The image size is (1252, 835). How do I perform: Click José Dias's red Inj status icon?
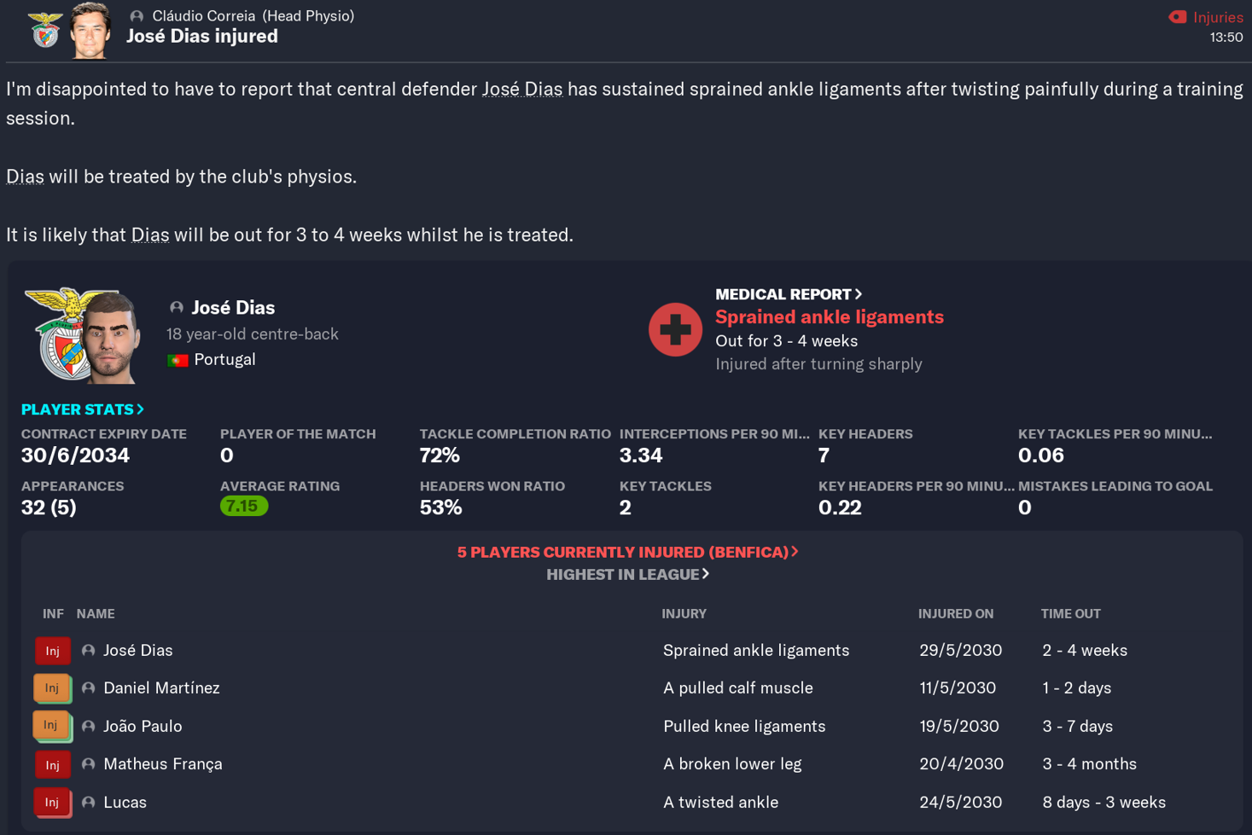click(52, 649)
